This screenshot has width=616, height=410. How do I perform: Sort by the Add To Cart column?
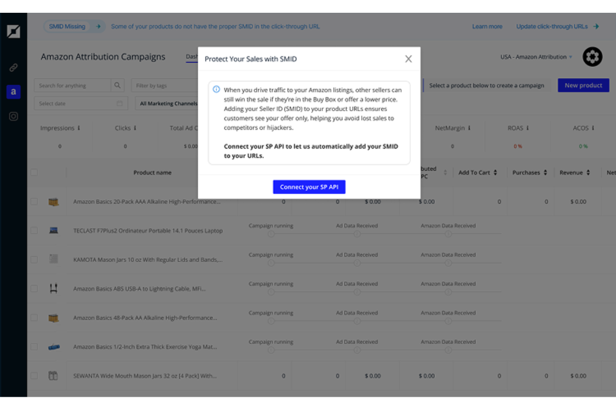pos(477,173)
